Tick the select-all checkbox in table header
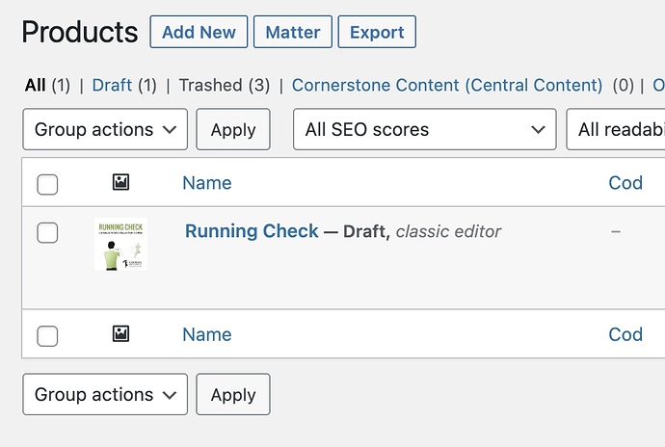 (47, 184)
